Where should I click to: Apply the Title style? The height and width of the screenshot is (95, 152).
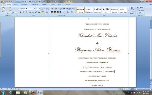[106, 10]
